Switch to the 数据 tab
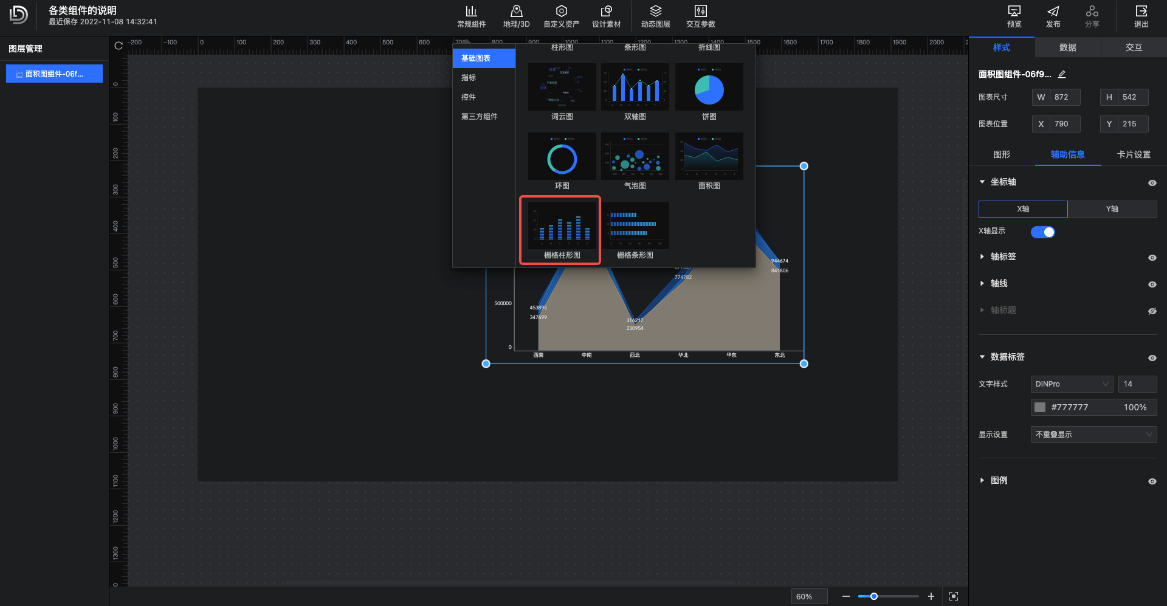Image resolution: width=1167 pixels, height=606 pixels. pos(1067,47)
